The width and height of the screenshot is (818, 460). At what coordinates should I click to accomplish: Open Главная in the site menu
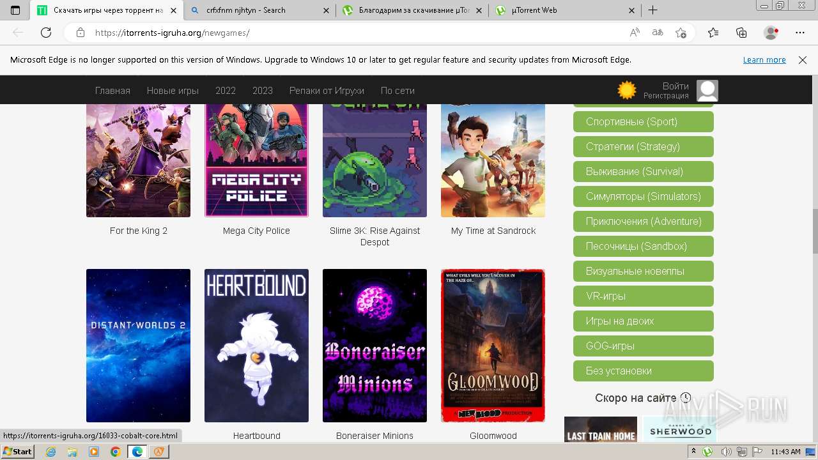112,91
